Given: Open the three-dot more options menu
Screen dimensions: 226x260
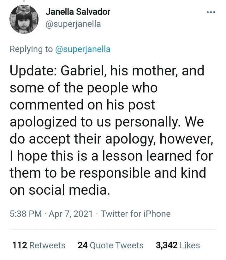Looking at the screenshot, I should click(x=211, y=12).
